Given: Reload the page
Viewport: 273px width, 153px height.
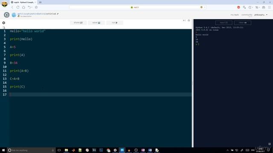Looking at the screenshot, I should (x=18, y=7).
